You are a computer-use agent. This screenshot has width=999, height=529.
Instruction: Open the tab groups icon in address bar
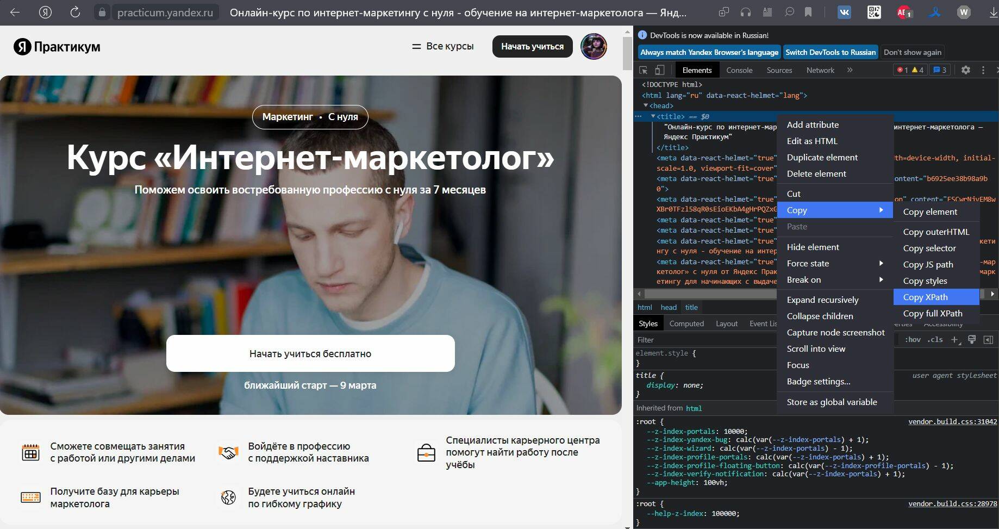pos(723,12)
